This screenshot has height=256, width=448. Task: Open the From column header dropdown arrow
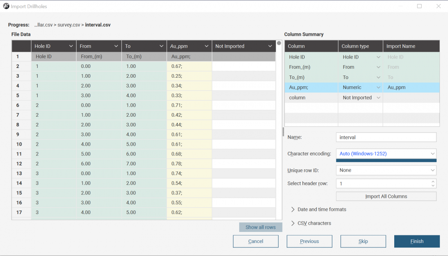coord(116,46)
